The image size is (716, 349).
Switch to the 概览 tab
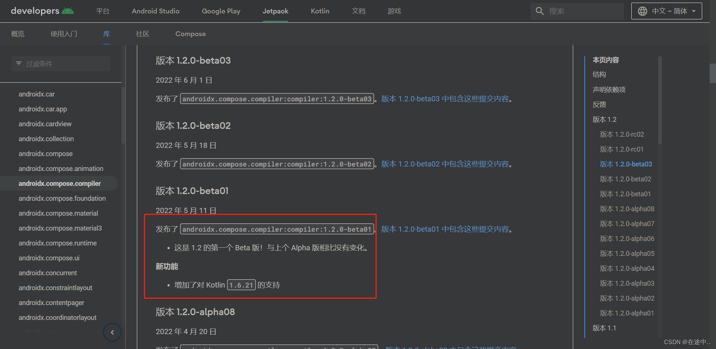[x=18, y=34]
